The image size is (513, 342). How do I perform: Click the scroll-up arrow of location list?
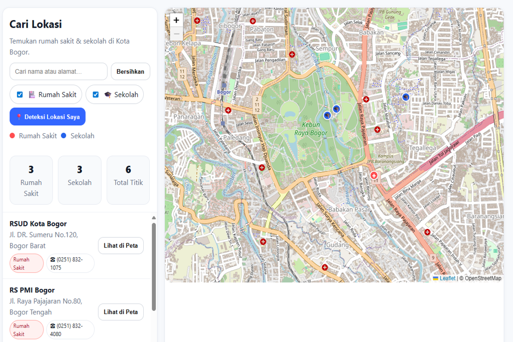[x=154, y=218]
